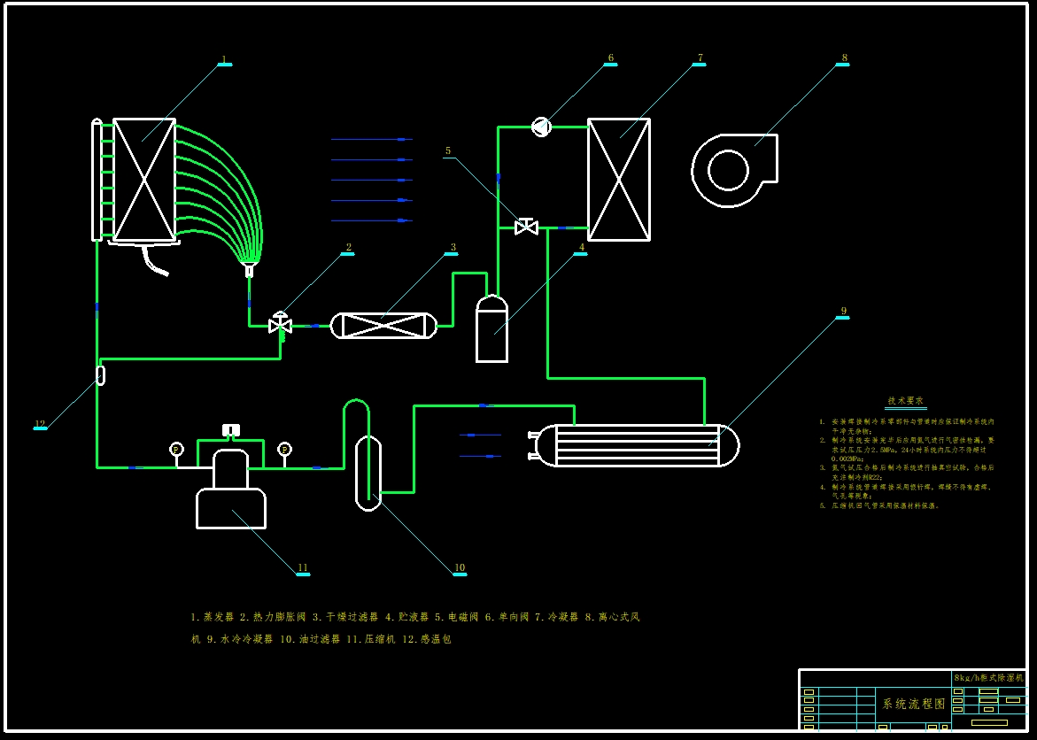Viewport: 1037px width, 740px height.
Task: Select the air condenser symbol labeled 7
Action: click(619, 179)
